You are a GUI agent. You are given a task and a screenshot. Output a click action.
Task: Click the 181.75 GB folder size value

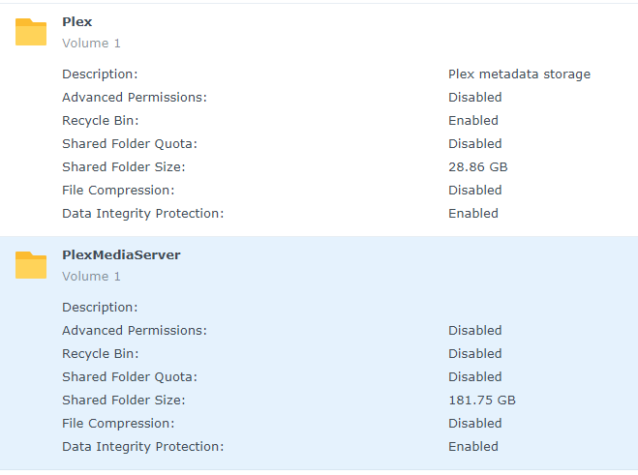[x=481, y=401]
